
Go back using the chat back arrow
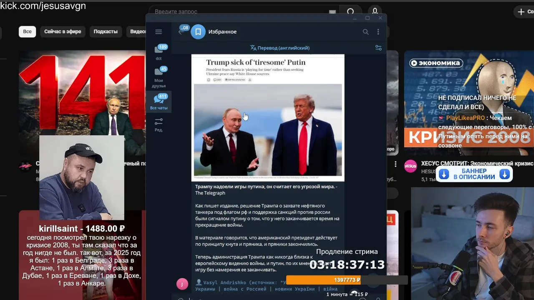(181, 32)
